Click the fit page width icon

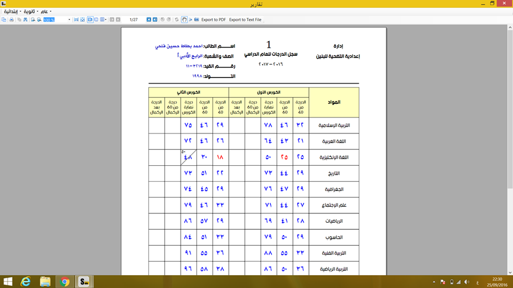(x=76, y=20)
